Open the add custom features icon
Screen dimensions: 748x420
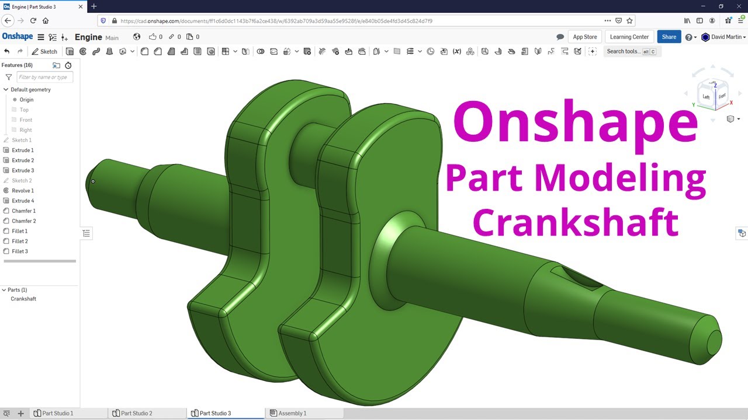click(593, 51)
